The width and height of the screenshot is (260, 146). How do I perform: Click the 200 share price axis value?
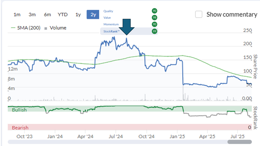point(248,44)
